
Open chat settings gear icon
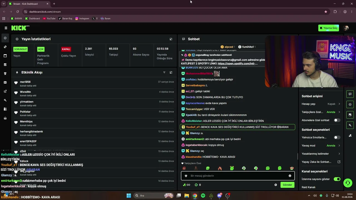tap(276, 185)
